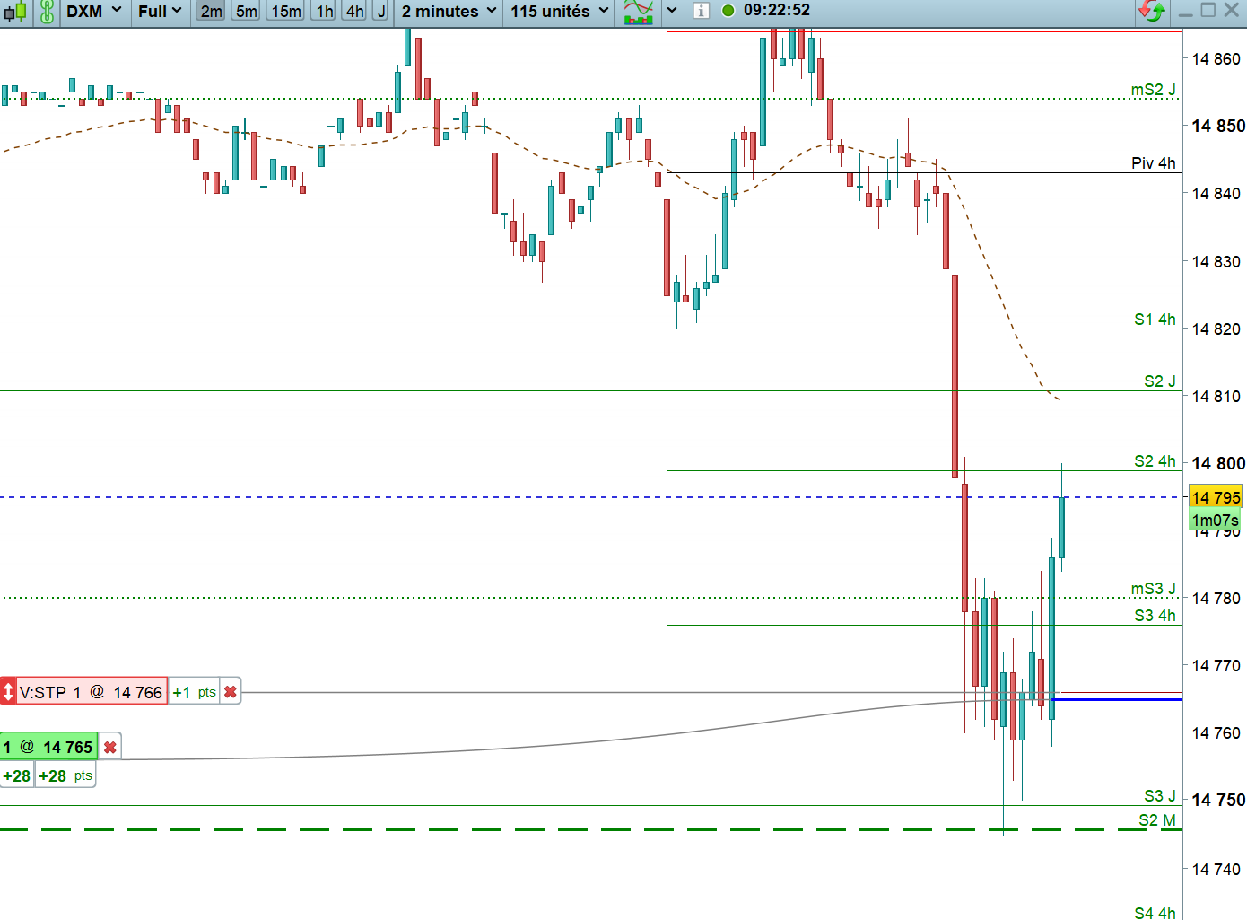Click the 14 840 price axis value

[1216, 193]
